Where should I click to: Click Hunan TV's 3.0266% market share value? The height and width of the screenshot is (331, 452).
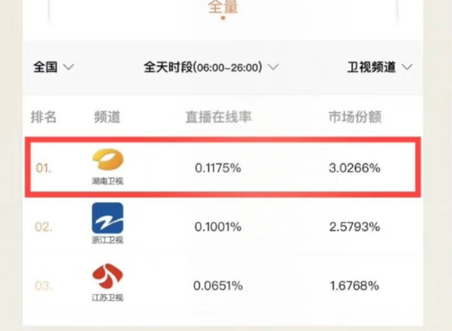(355, 169)
